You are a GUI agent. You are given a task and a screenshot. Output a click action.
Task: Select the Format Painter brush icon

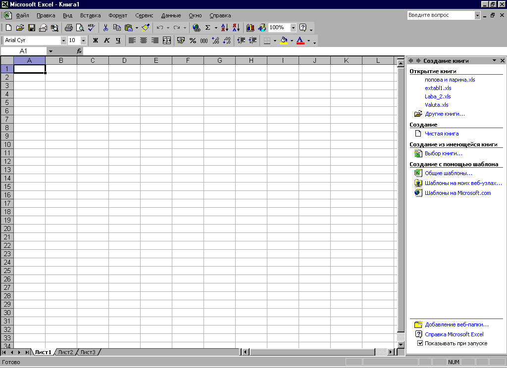click(x=146, y=28)
